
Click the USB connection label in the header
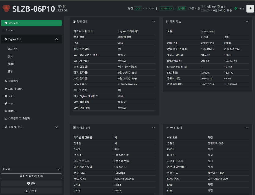151,9
